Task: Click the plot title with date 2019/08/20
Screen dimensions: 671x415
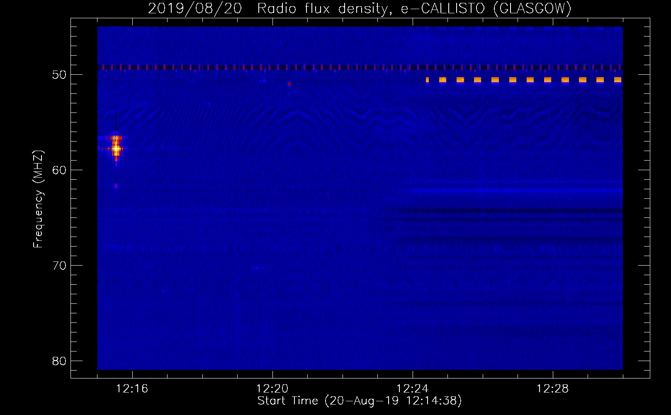Action: click(360, 8)
